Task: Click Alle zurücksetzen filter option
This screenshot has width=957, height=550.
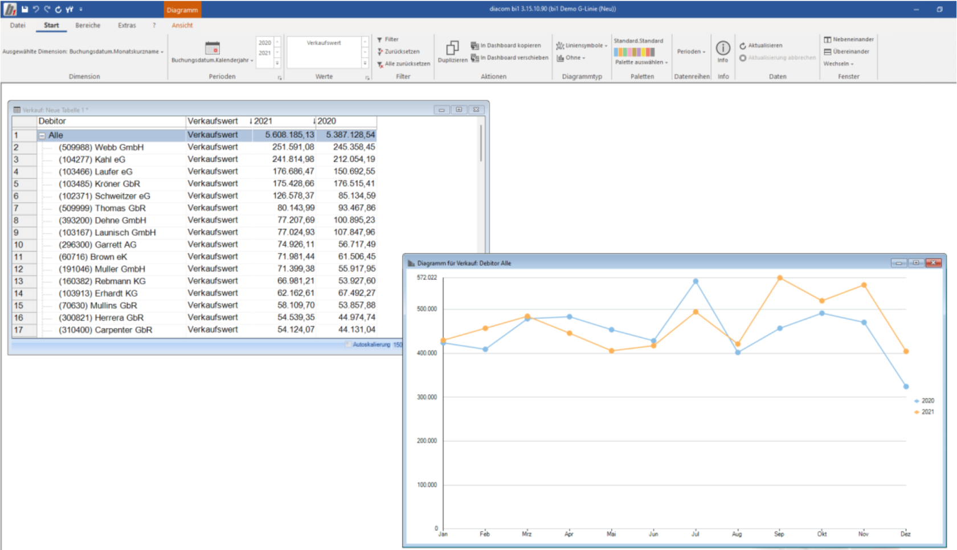Action: pos(403,64)
